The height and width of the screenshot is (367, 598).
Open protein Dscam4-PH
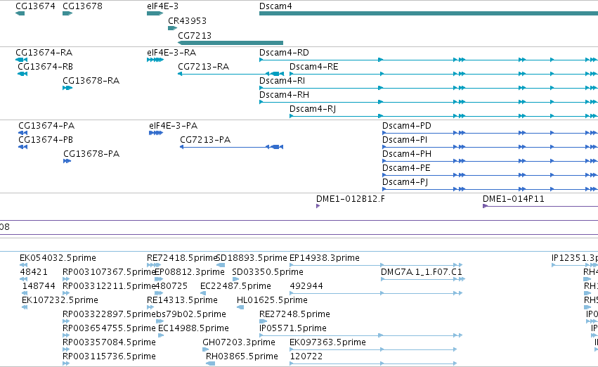point(407,154)
